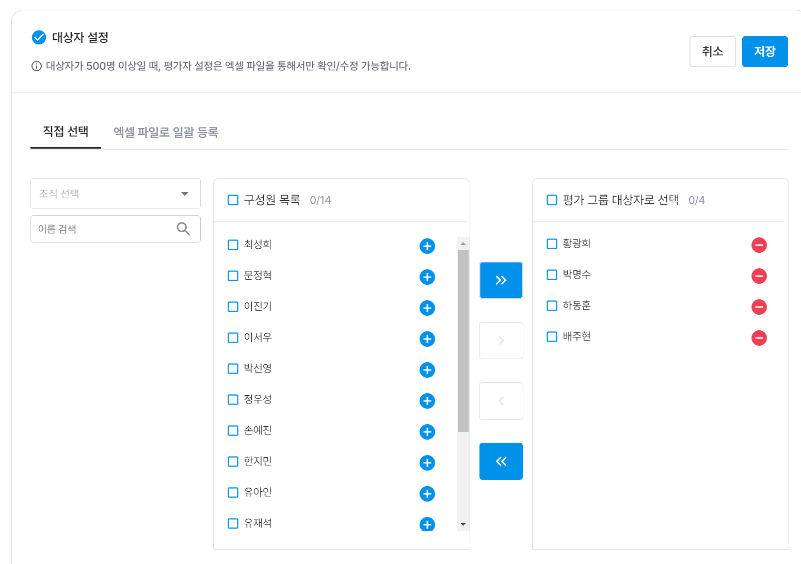Check the 구성원 목록 select-all checkbox
The image size is (801, 564).
[x=233, y=200]
